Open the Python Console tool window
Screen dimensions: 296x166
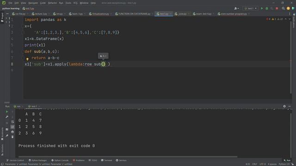pos(60,160)
